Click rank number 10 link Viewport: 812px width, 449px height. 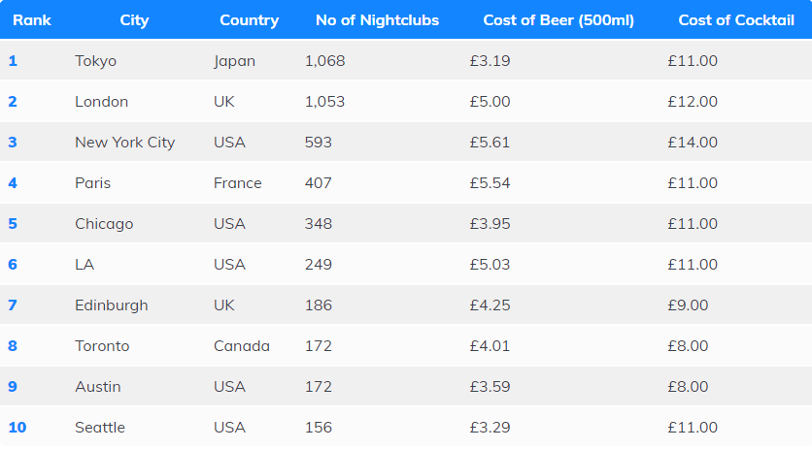tap(17, 428)
